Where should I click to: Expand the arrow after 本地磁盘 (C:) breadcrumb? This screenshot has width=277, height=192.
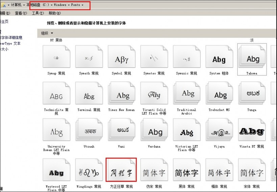point(52,5)
